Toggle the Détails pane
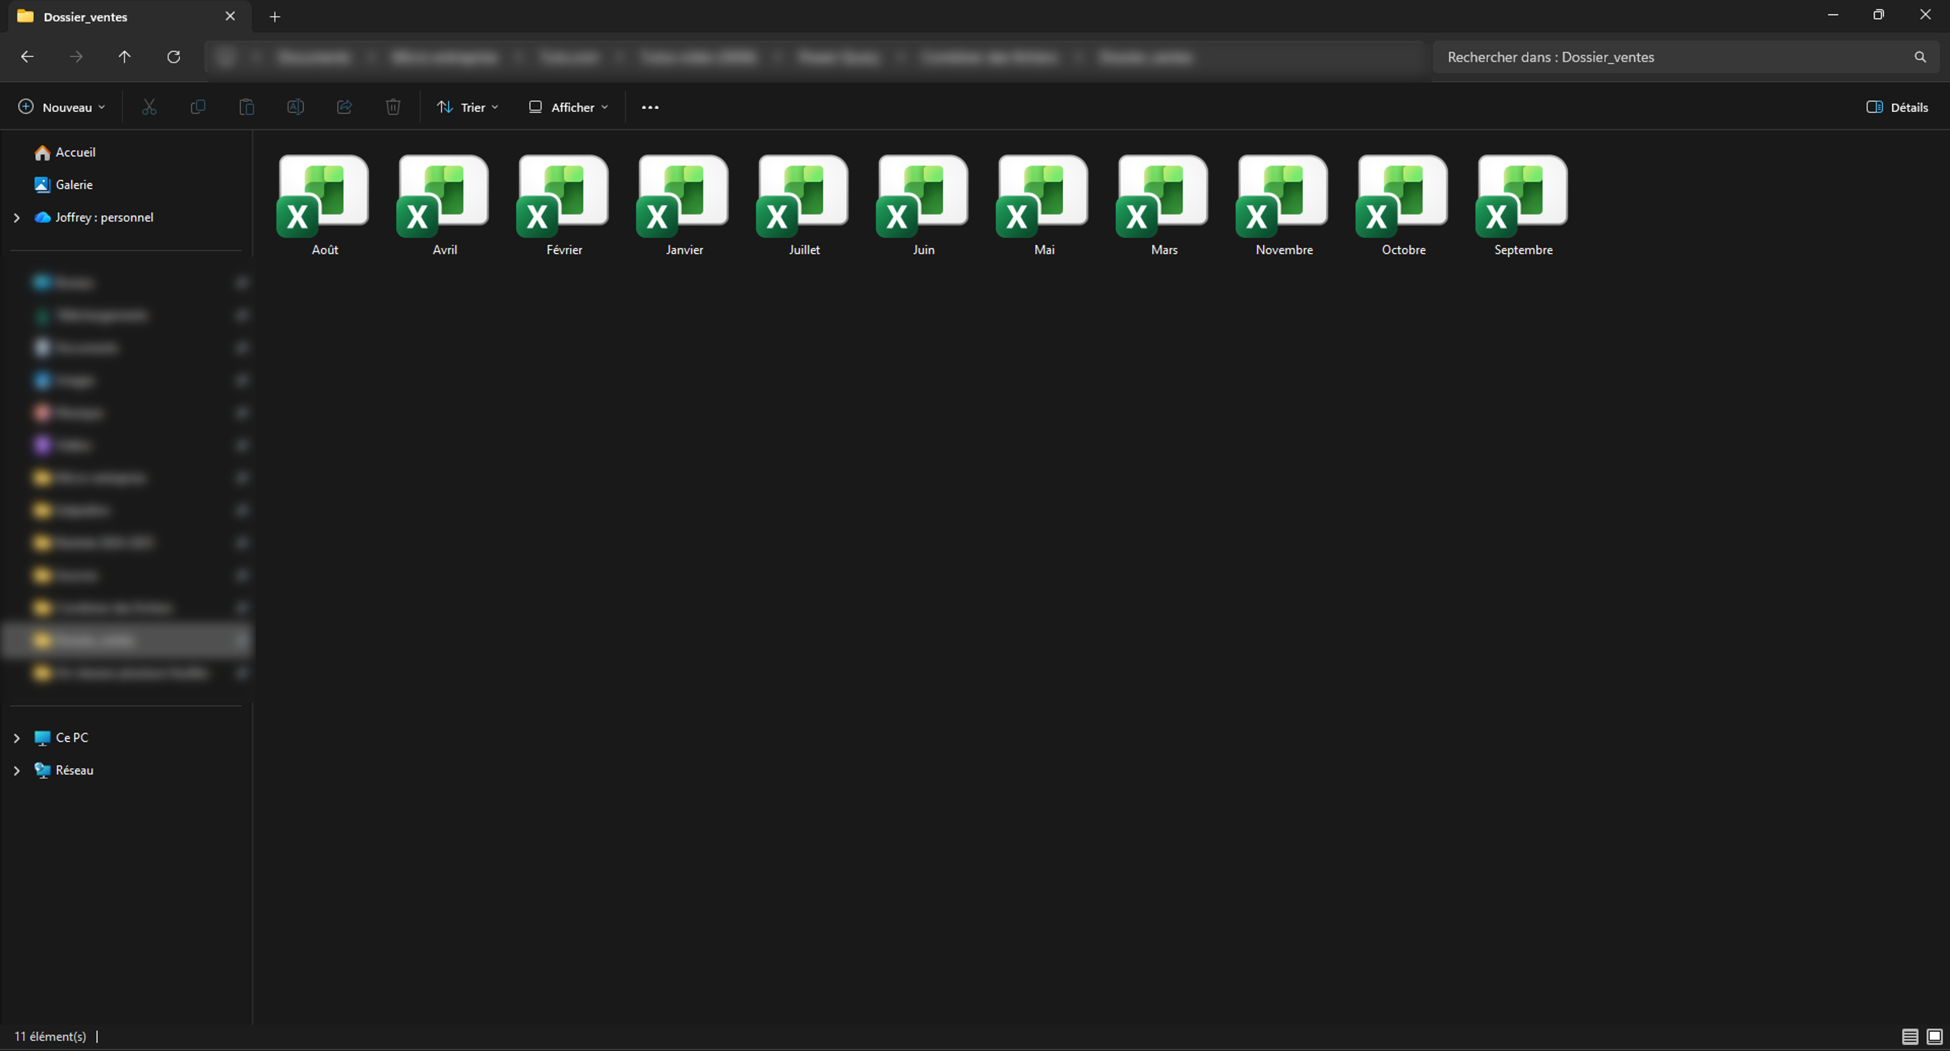 (1897, 107)
